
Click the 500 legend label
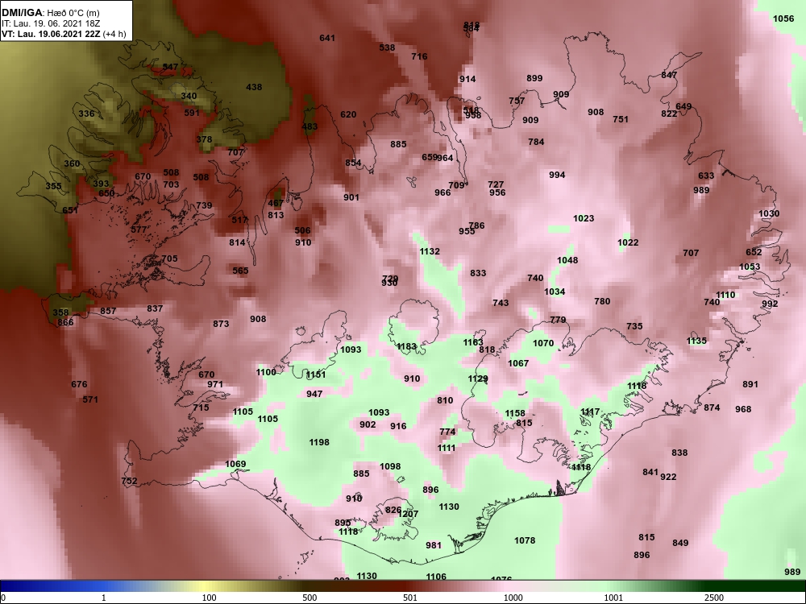click(x=310, y=598)
